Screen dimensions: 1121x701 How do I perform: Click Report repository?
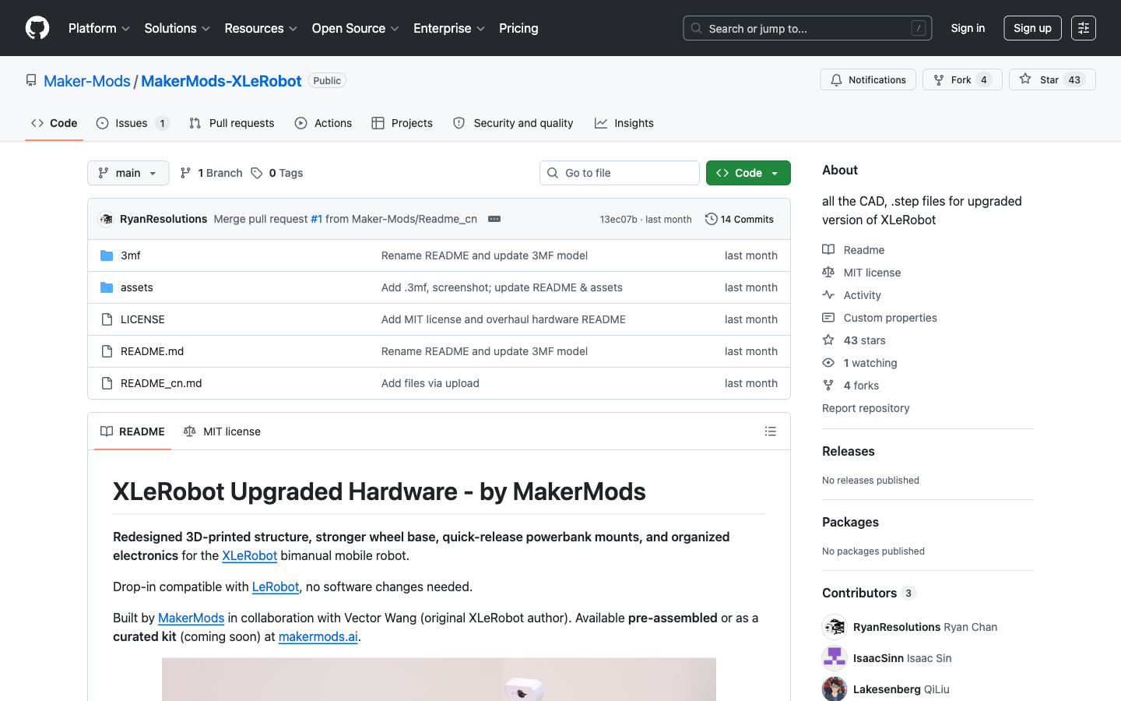click(x=866, y=408)
